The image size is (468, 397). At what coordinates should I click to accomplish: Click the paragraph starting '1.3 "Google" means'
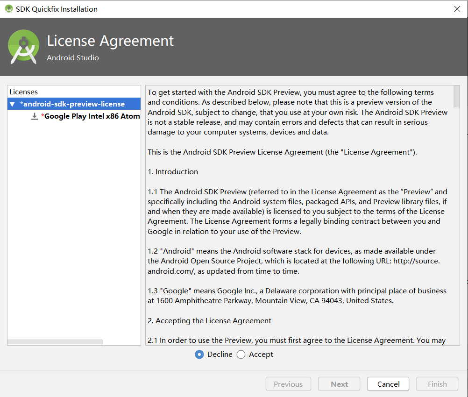coord(297,296)
